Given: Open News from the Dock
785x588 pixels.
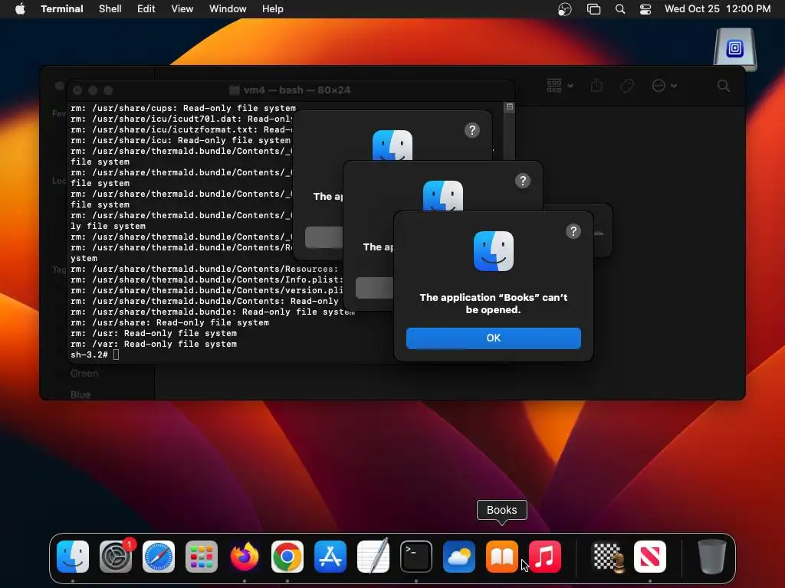Looking at the screenshot, I should 650,557.
